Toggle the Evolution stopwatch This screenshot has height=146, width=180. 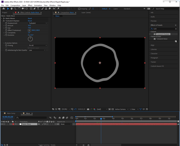[6, 35]
